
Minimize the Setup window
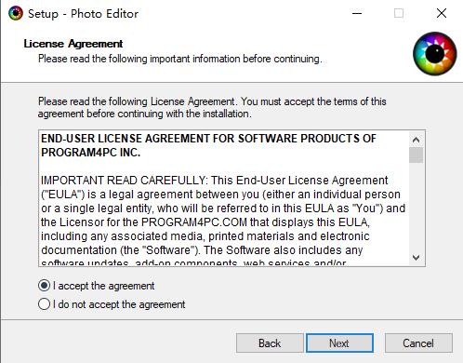pyautogui.click(x=357, y=13)
